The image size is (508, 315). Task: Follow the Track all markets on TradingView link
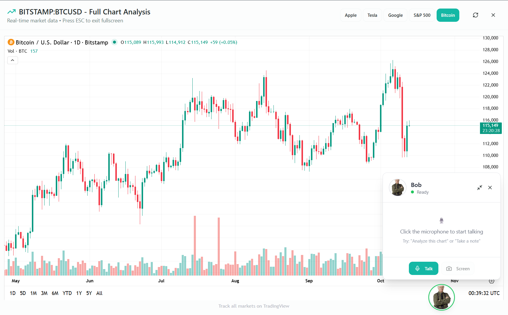(x=254, y=306)
